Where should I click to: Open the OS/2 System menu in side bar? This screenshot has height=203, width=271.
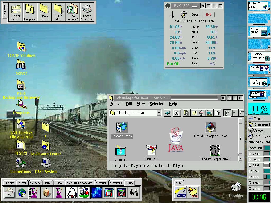pyautogui.click(x=259, y=136)
